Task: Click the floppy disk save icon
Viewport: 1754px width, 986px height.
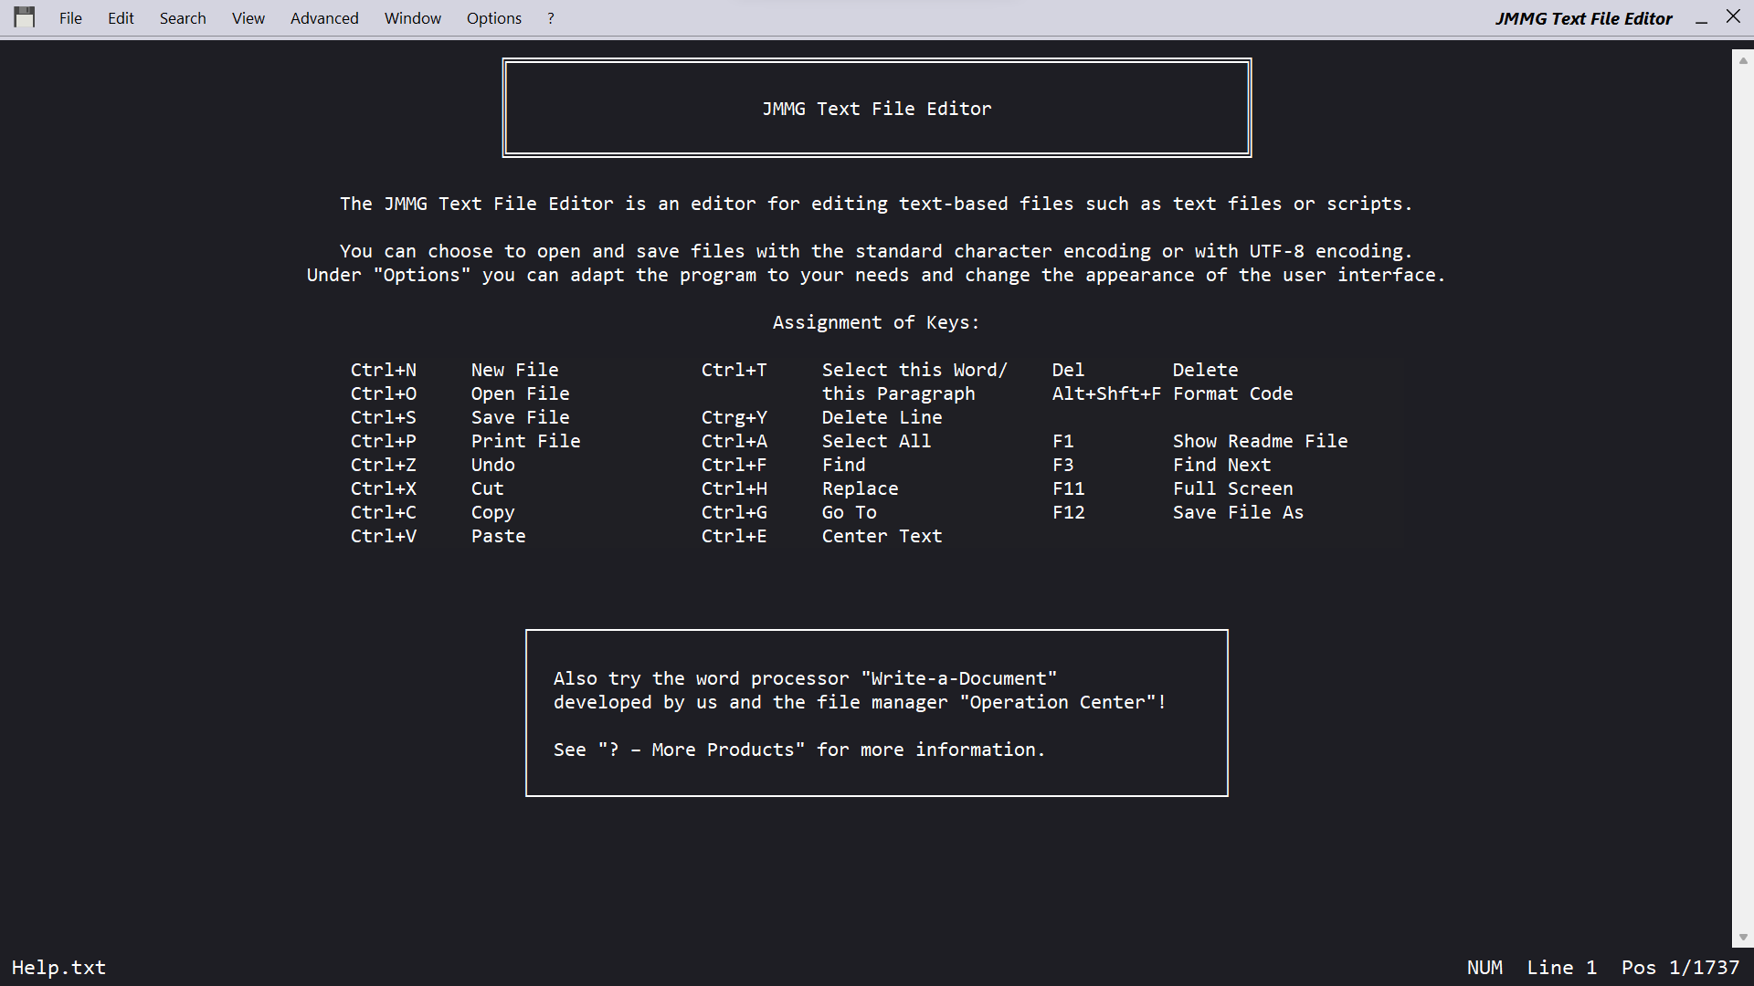Action: coord(25,17)
